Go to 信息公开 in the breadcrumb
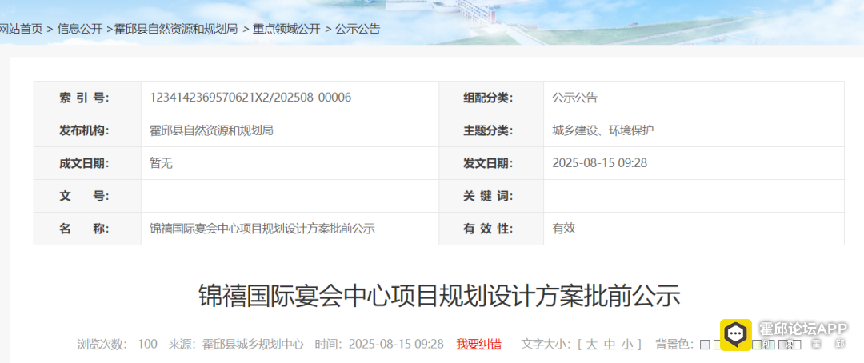The image size is (864, 363). click(x=80, y=29)
